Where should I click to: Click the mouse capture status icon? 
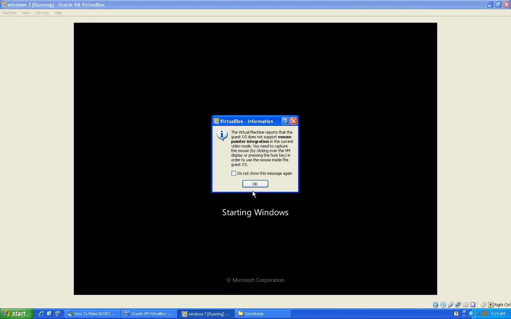(483, 305)
